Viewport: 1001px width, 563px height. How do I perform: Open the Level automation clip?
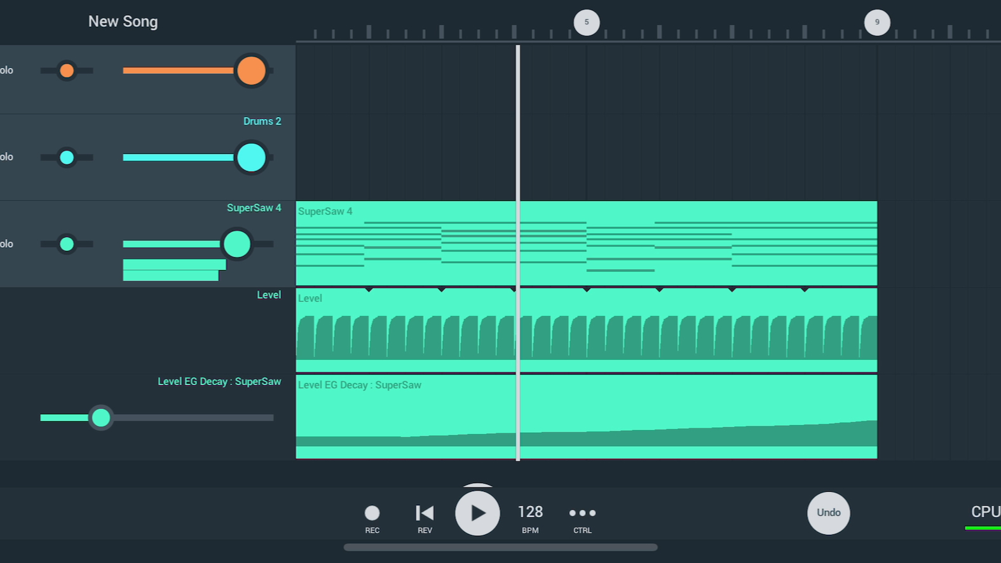tap(586, 330)
